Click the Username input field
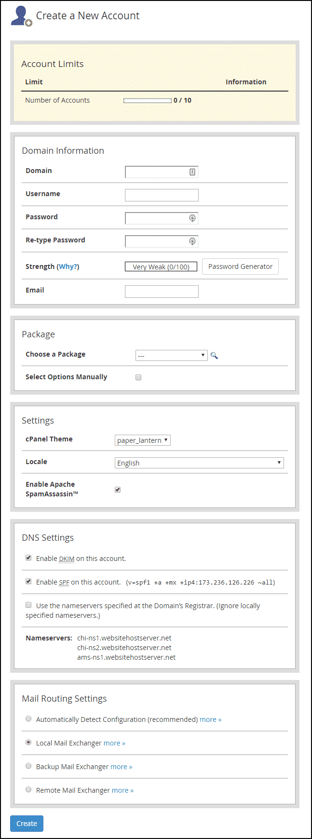 pos(162,195)
